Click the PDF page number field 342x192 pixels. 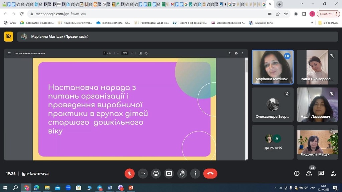(105, 53)
